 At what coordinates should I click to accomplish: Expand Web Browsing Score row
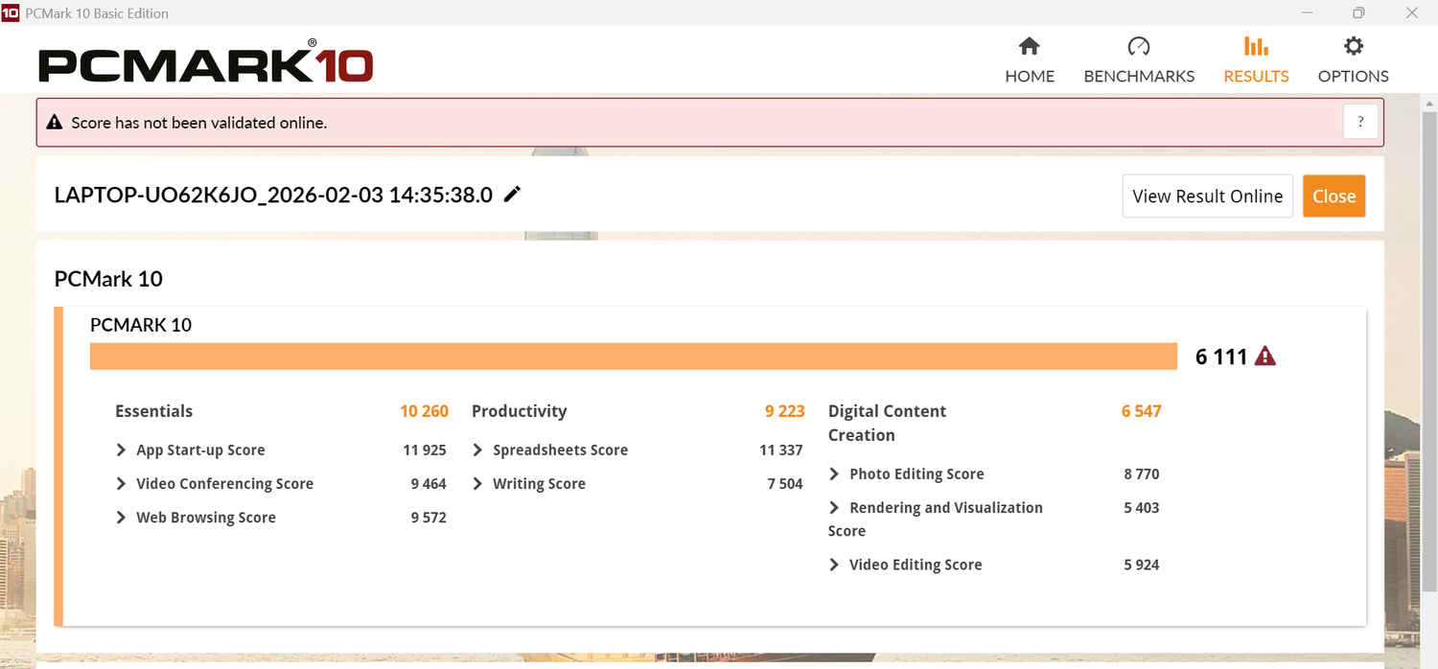[x=121, y=518]
